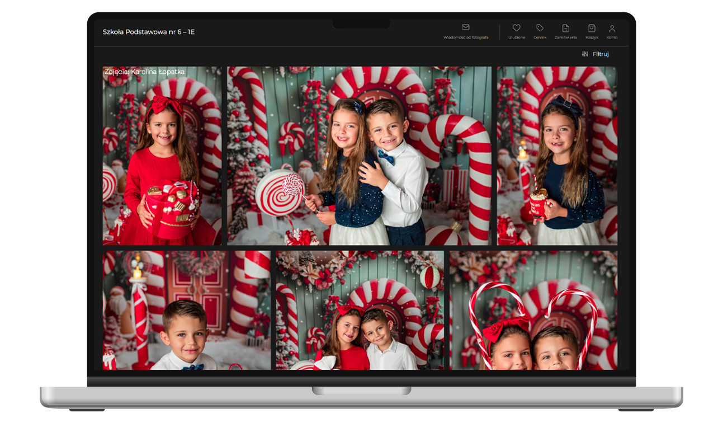The height and width of the screenshot is (423, 723).
Task: Open photo of girl holding red mug
Action: (557, 156)
